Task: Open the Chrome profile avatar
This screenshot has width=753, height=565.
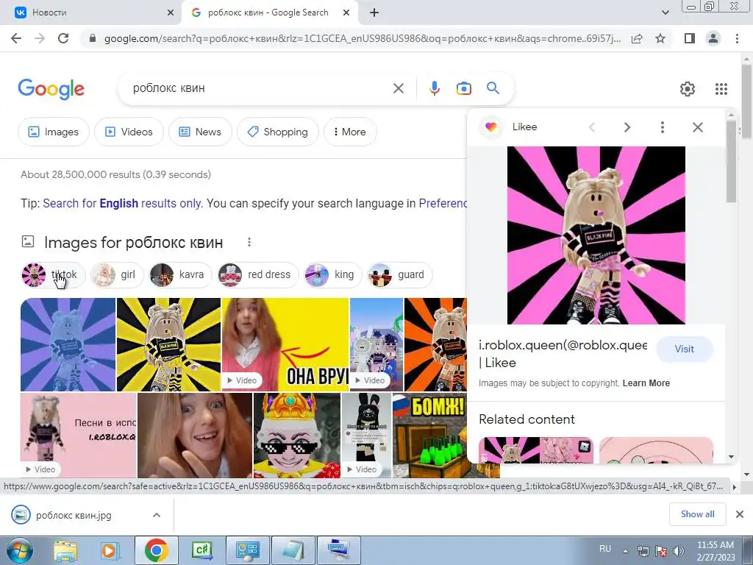Action: (713, 38)
